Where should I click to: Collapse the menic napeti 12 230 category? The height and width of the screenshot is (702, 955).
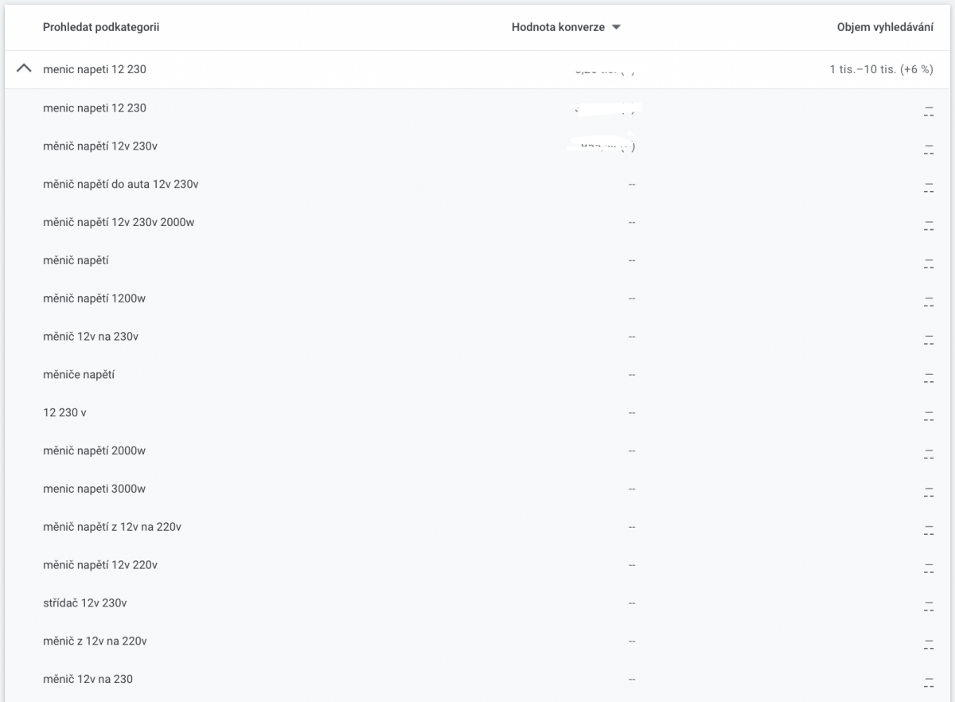point(24,69)
